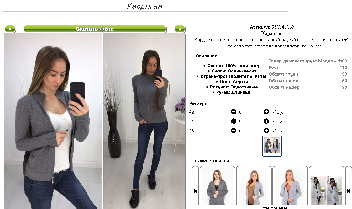352x209 pixels.
Task: Click the article number 961743155
Action: pos(283,27)
